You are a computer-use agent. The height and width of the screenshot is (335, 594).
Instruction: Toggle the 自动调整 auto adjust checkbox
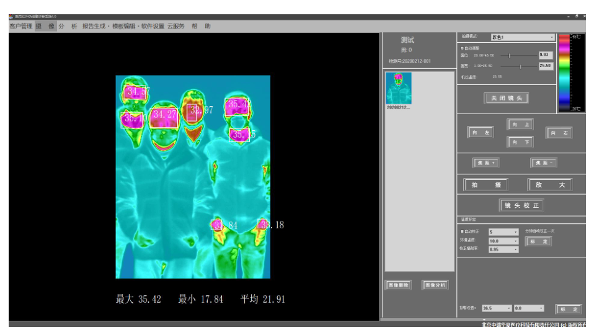(x=462, y=48)
